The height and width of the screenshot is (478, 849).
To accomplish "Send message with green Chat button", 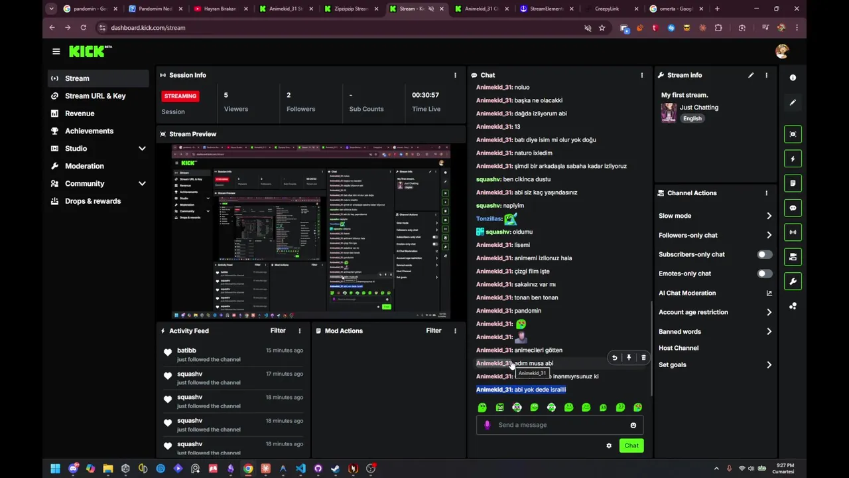I will click(631, 445).
